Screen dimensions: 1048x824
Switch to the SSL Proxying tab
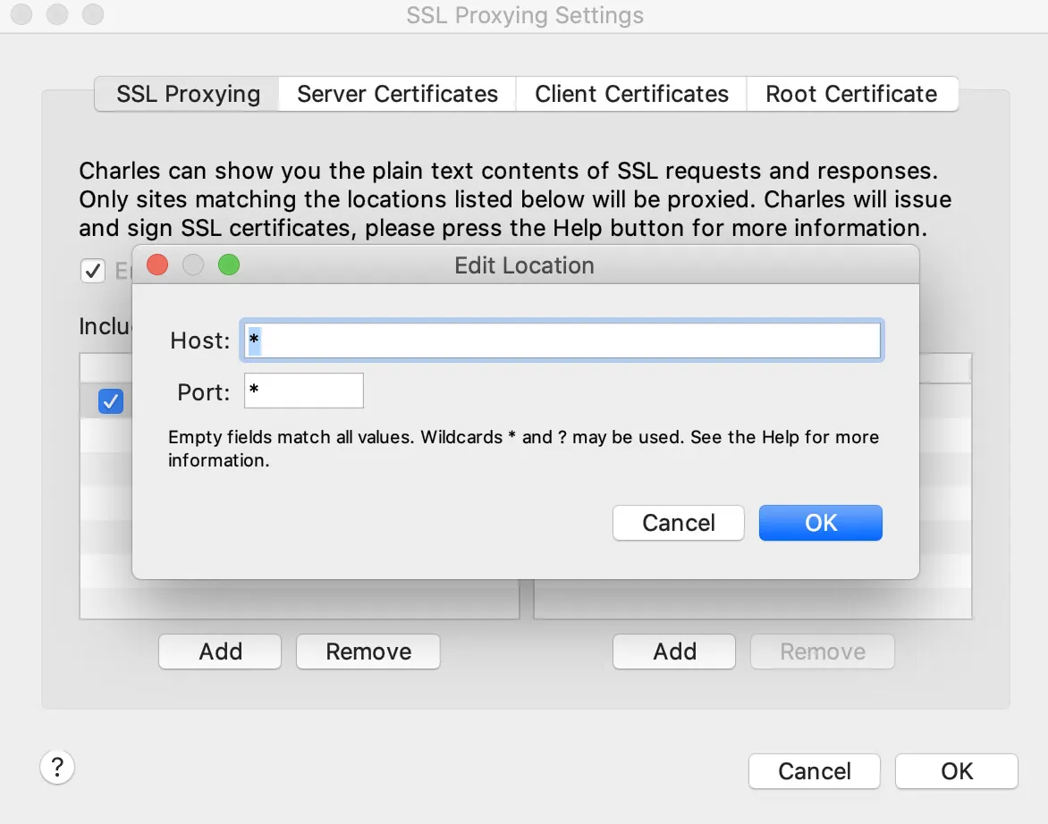[187, 94]
